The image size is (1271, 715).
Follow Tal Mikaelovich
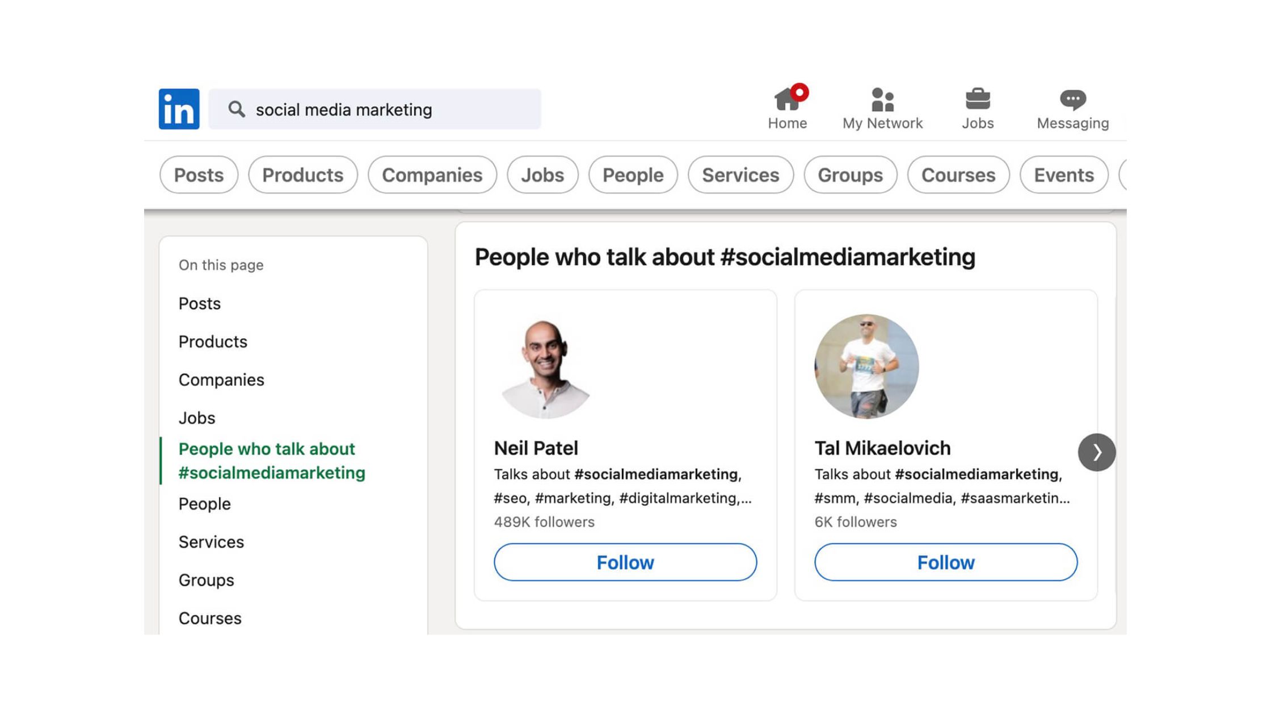click(x=945, y=562)
